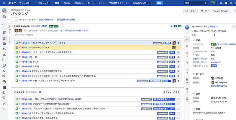Open the hamburger navigation menu
Screen dimensions: 236x120
tap(4, 3)
